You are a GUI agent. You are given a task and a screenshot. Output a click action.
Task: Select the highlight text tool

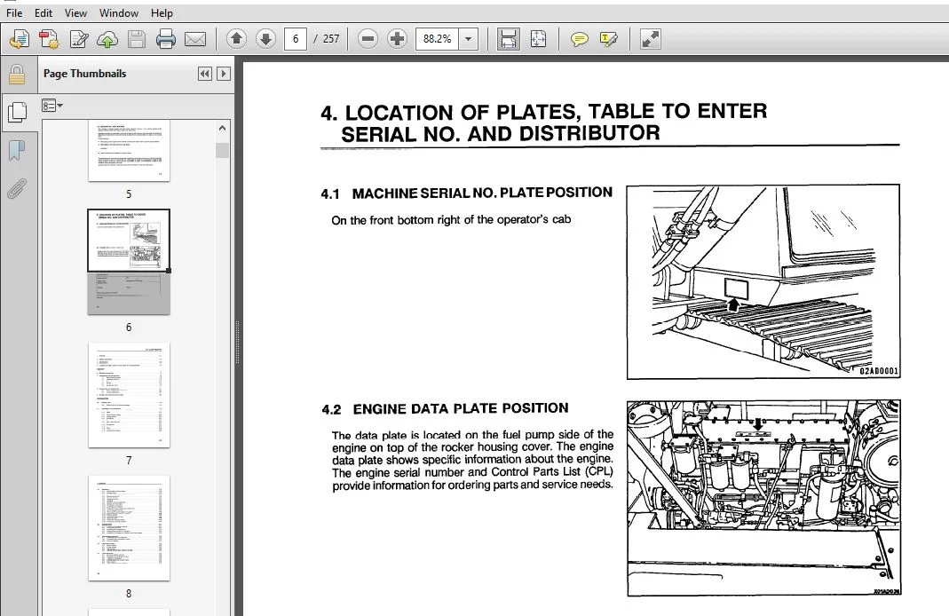click(608, 40)
